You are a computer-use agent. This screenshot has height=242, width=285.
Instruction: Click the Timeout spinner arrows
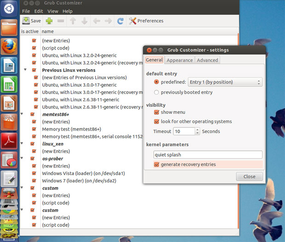tap(197, 131)
